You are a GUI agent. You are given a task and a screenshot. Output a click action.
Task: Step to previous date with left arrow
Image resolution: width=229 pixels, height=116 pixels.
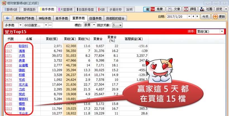pos(194,17)
